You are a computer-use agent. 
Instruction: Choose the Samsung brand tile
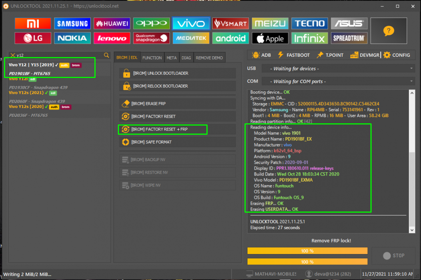72,24
